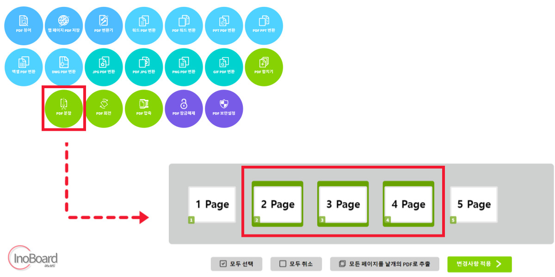The height and width of the screenshot is (277, 555).
Task: Deselect the 2 Page thumbnail
Action: coord(277,204)
